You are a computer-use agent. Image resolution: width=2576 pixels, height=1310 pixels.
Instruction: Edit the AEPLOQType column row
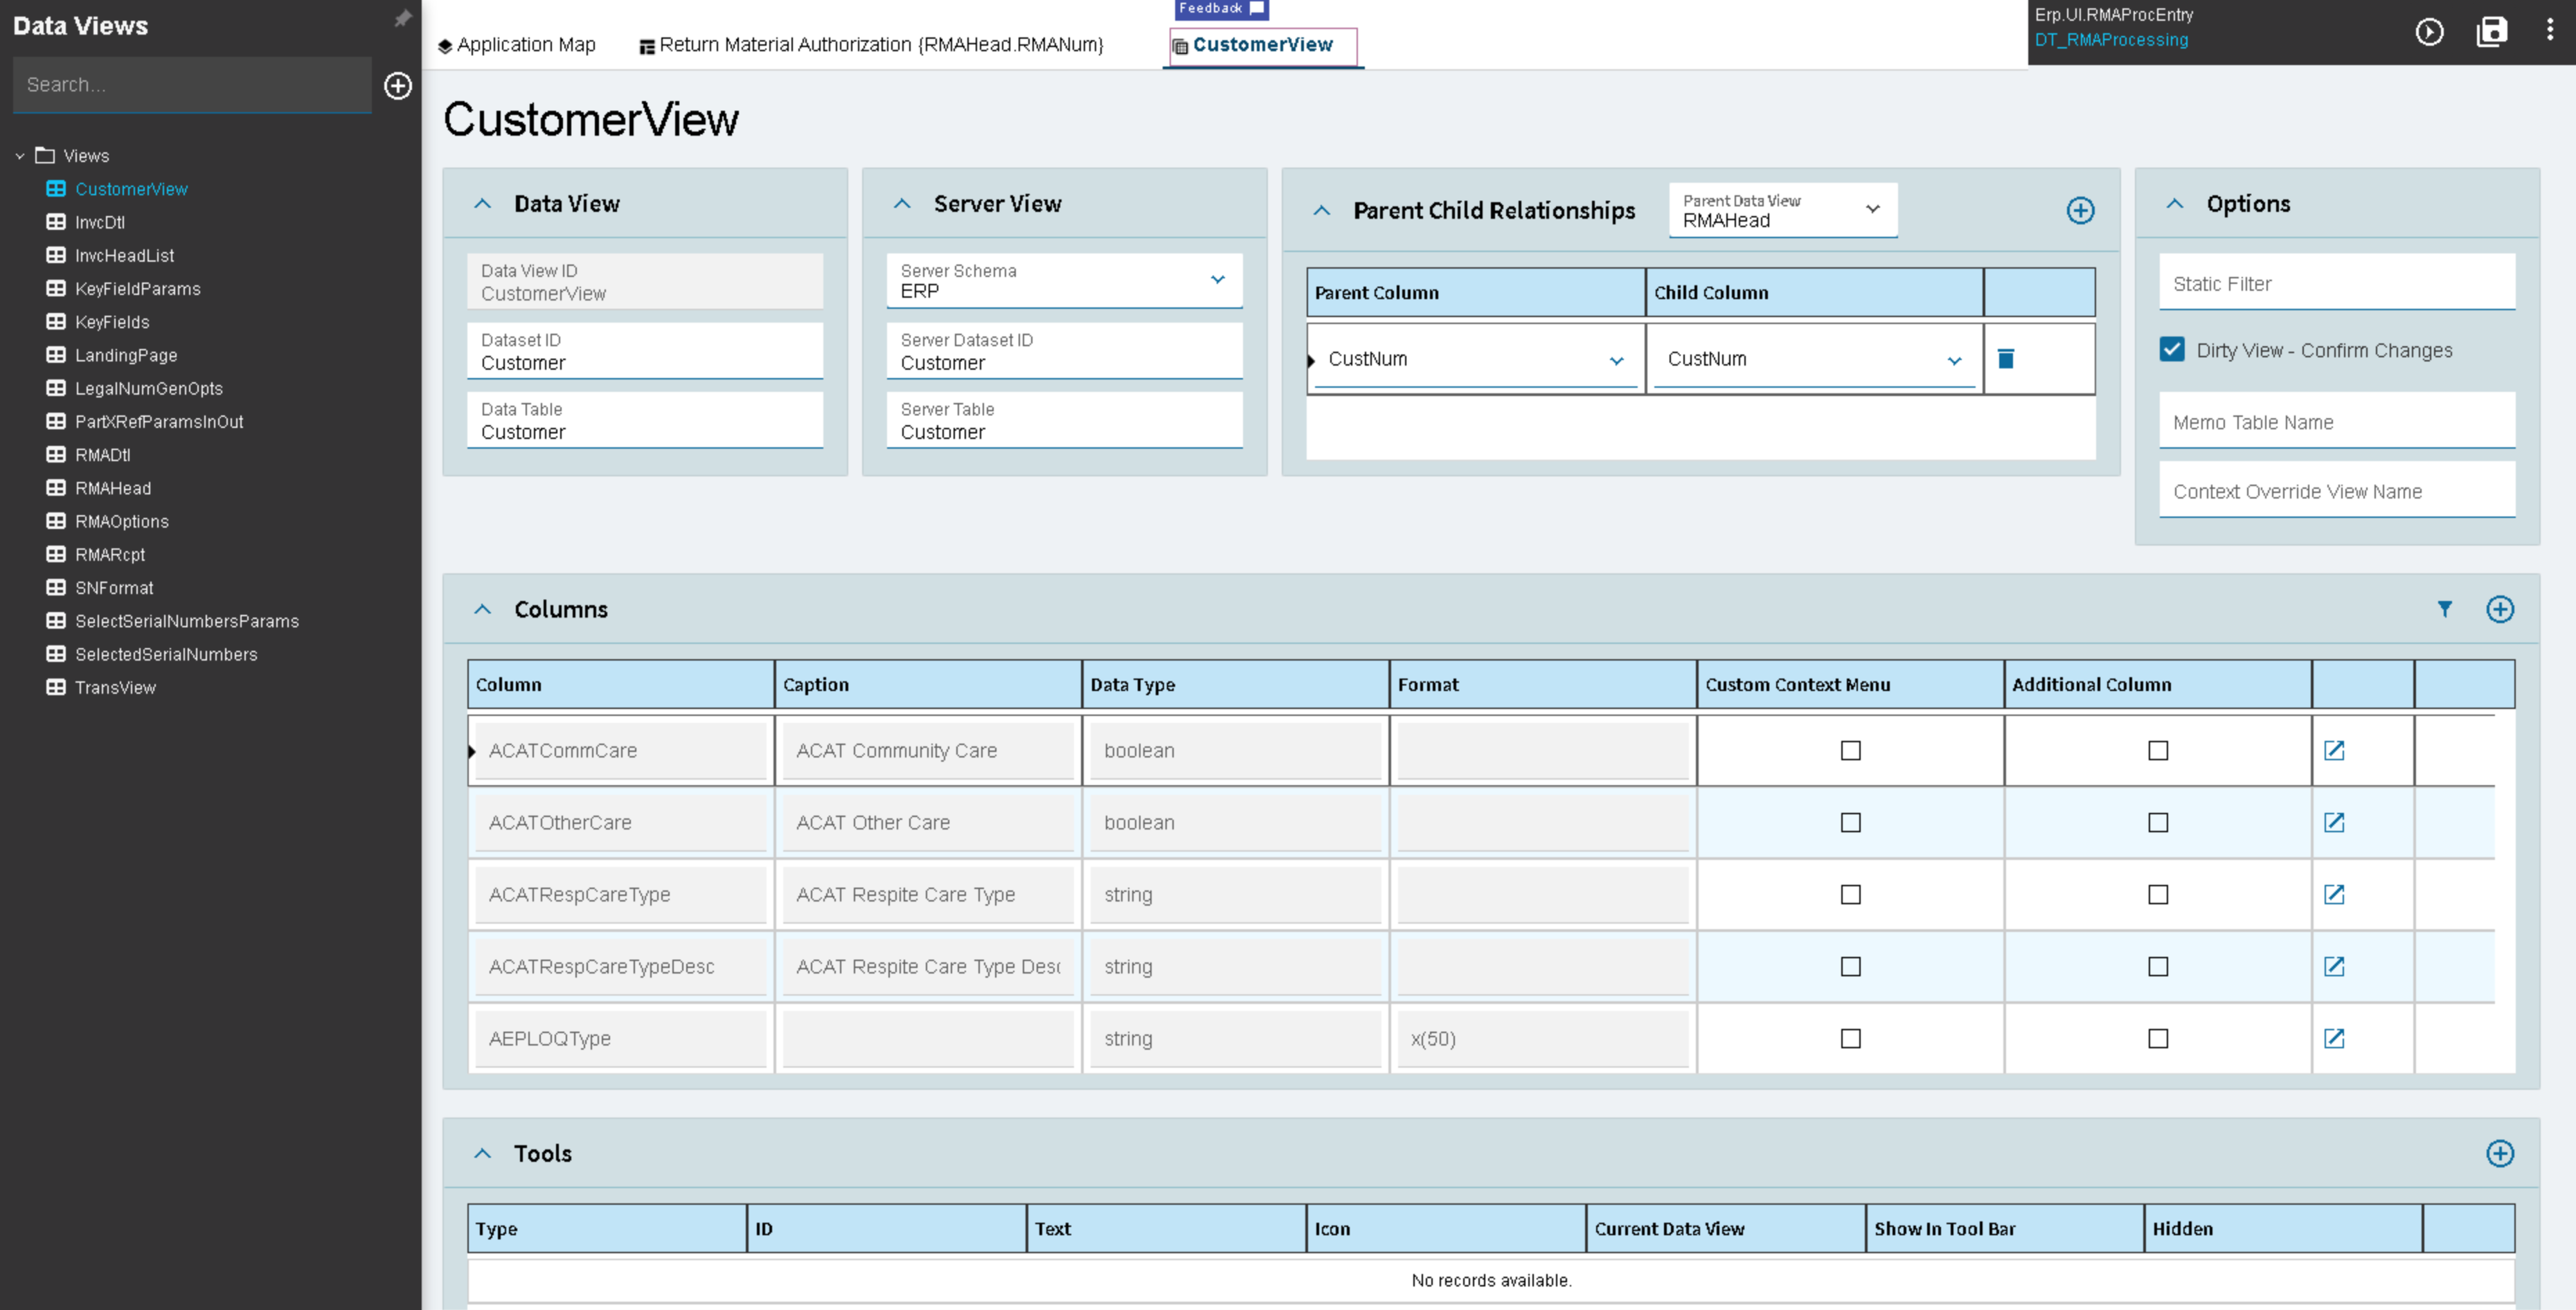pos(2333,1039)
